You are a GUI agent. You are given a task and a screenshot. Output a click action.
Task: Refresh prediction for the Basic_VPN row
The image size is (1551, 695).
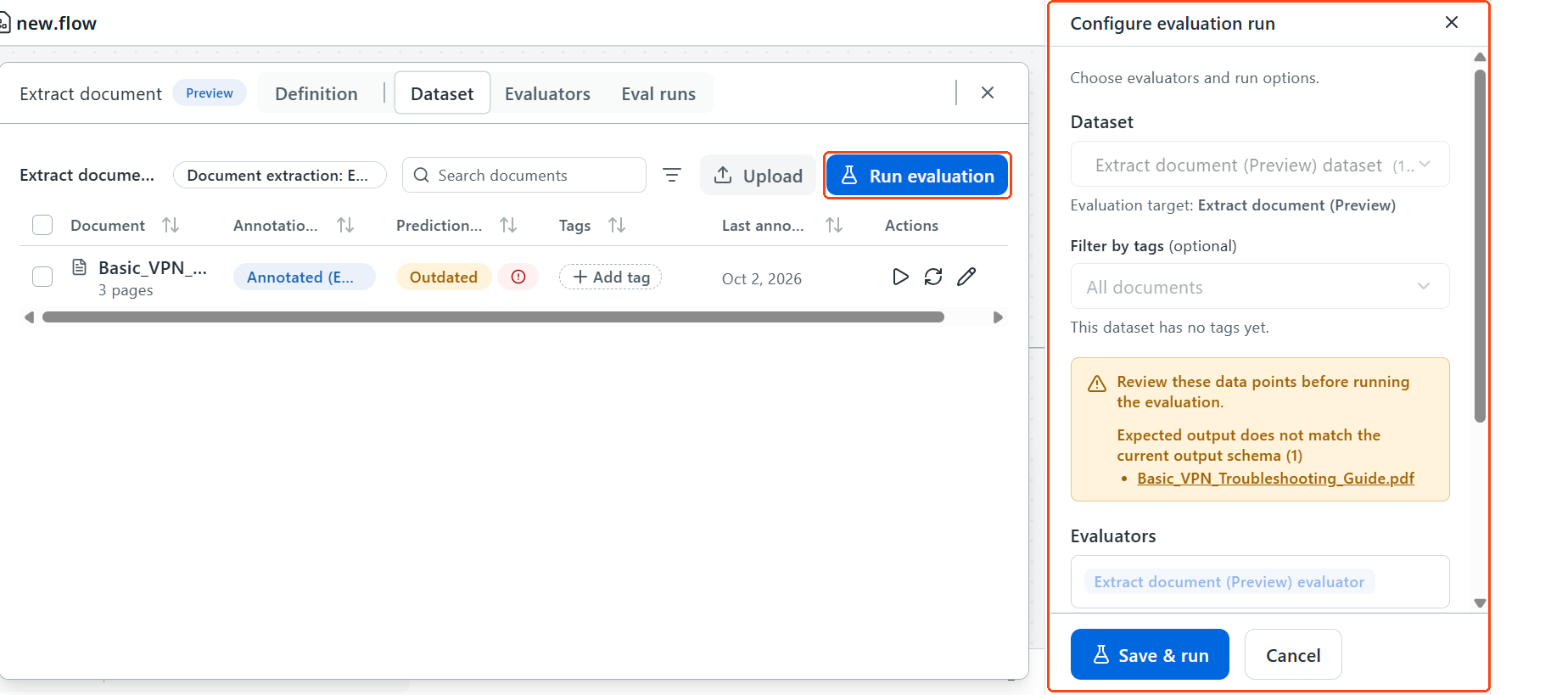(933, 277)
